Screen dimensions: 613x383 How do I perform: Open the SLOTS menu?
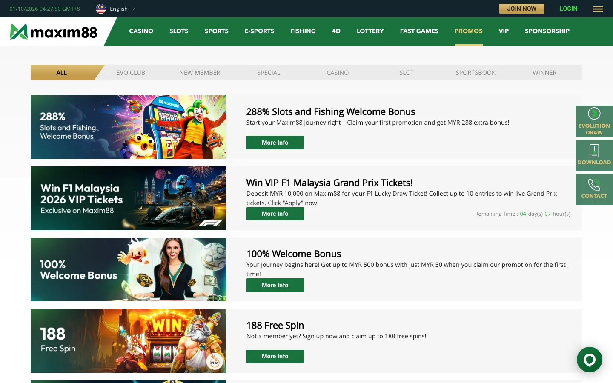(x=179, y=31)
